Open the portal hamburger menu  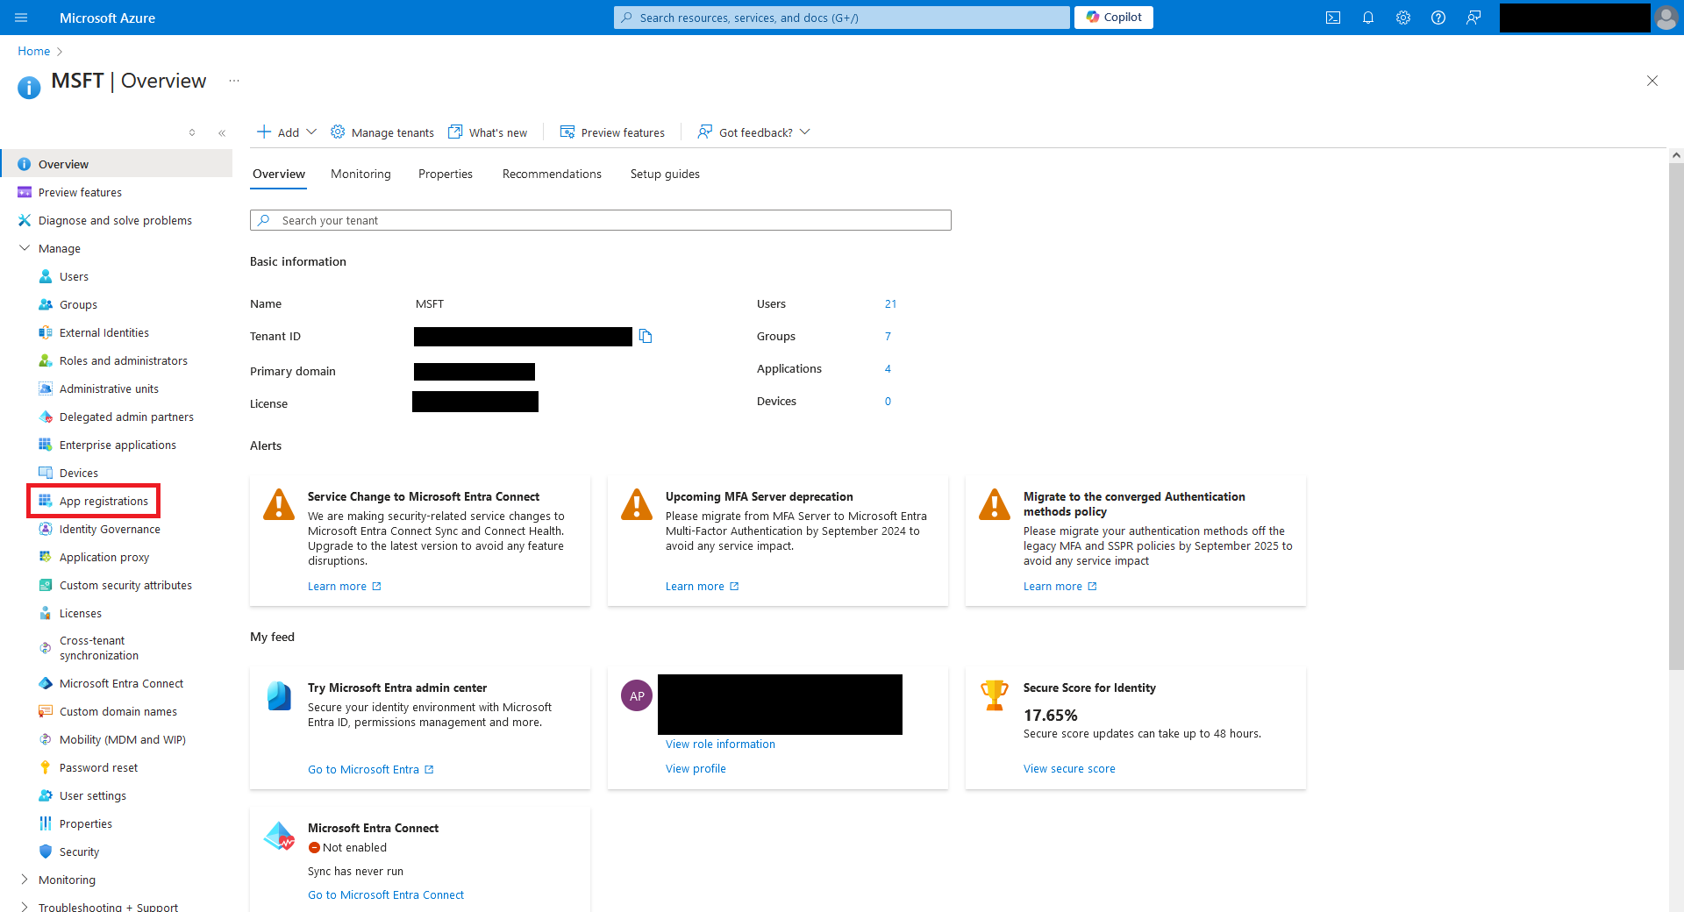pyautogui.click(x=22, y=18)
